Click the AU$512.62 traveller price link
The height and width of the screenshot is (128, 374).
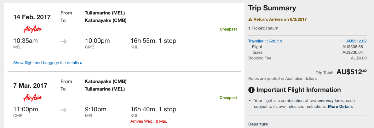(356, 41)
